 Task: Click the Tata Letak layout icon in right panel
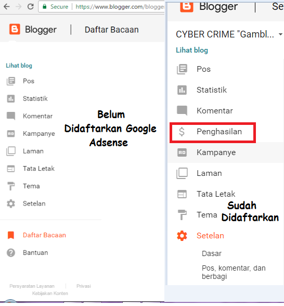tap(182, 194)
